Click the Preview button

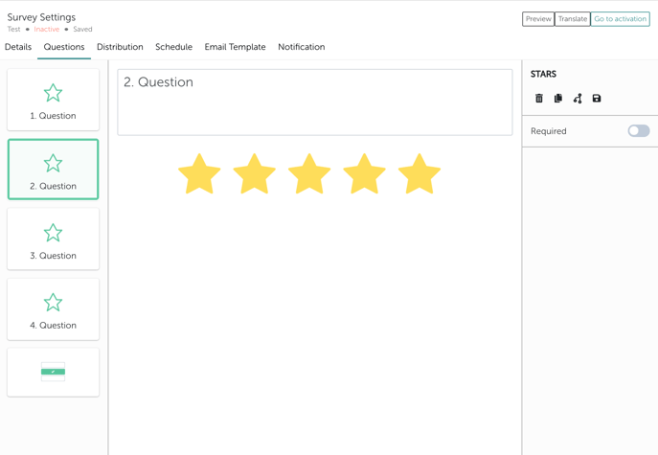click(x=538, y=19)
